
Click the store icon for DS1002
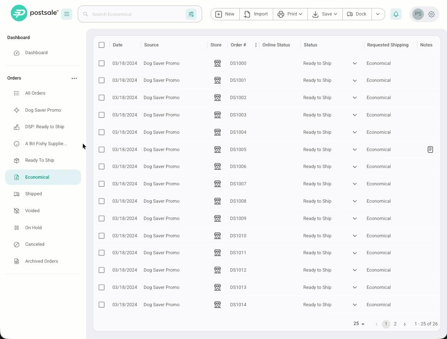coord(218,98)
